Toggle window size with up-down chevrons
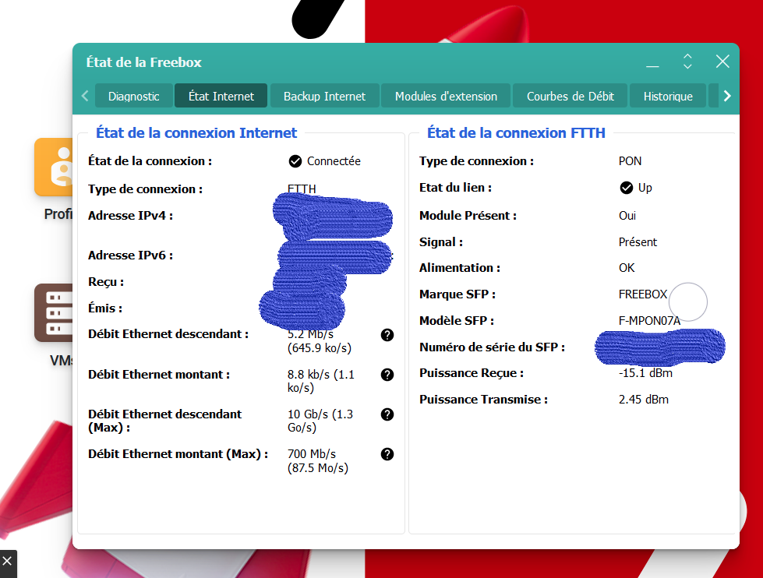Image resolution: width=763 pixels, height=578 pixels. [687, 62]
